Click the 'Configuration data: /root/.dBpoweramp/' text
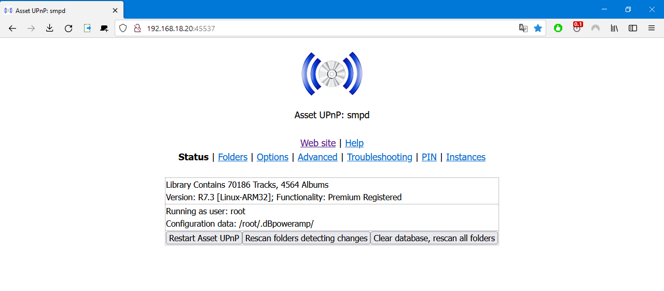This screenshot has height=291, width=664. click(240, 224)
